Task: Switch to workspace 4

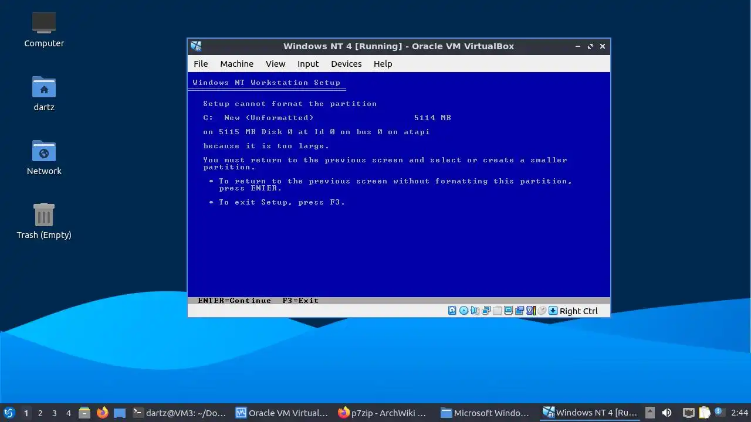Action: click(x=68, y=413)
